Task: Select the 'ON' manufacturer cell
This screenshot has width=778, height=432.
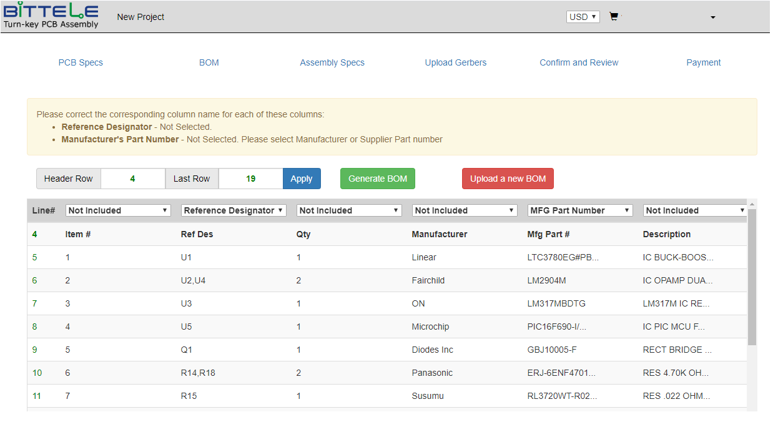Action: point(418,303)
